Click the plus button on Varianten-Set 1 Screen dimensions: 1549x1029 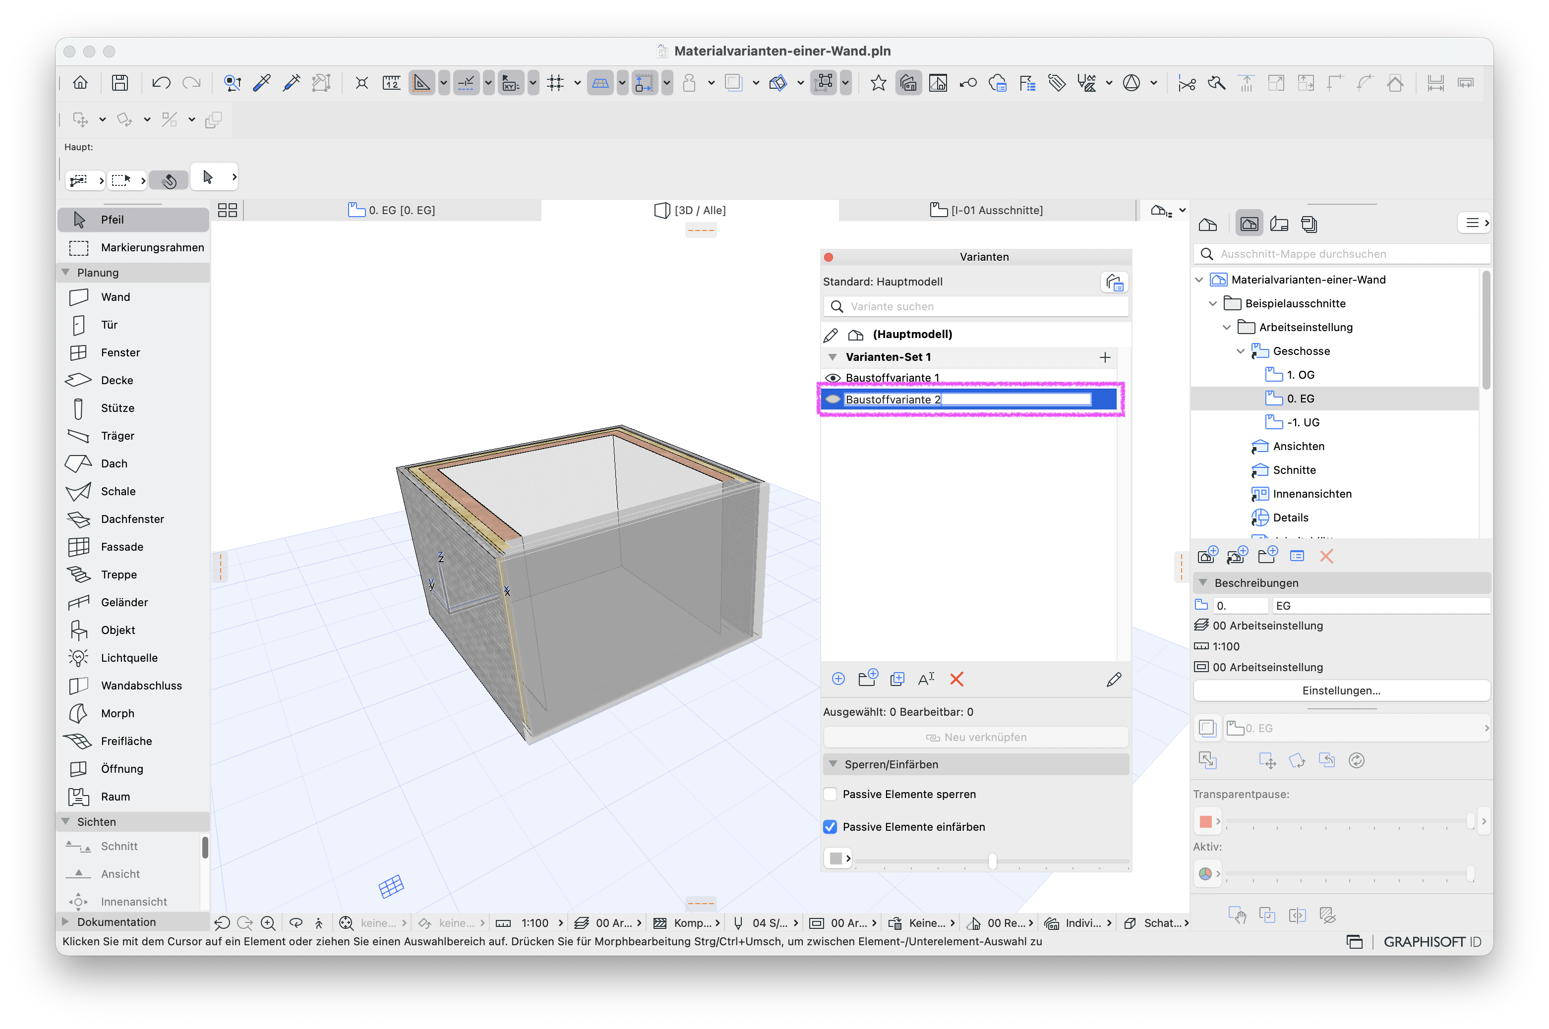coord(1105,357)
